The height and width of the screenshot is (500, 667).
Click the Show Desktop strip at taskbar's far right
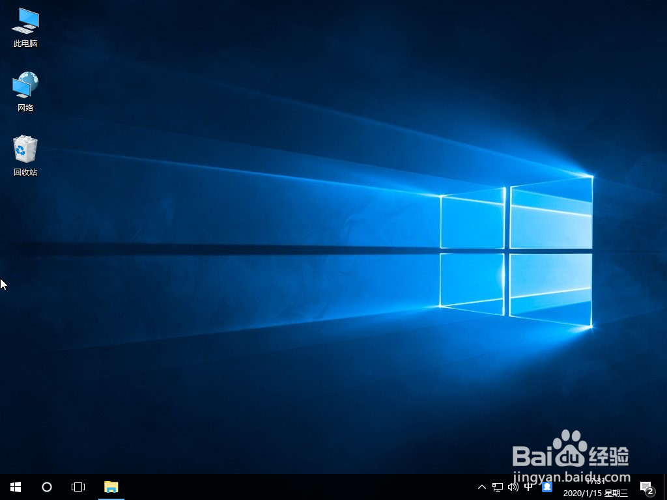click(x=665, y=486)
